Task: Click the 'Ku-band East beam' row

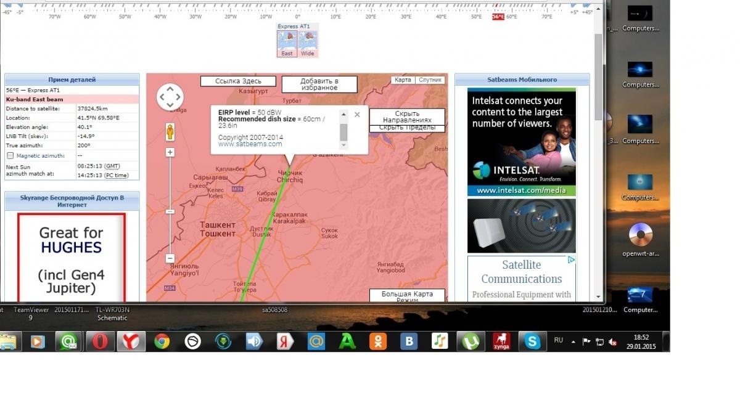Action: (72, 99)
